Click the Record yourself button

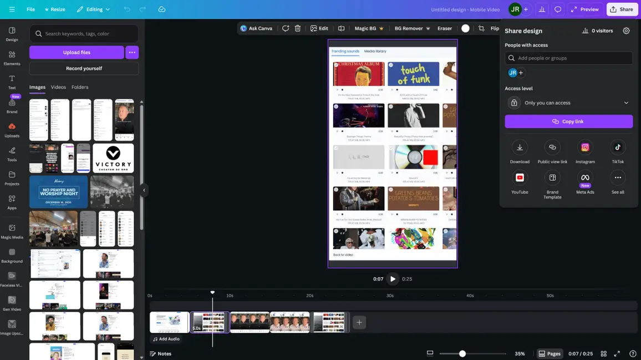point(84,68)
